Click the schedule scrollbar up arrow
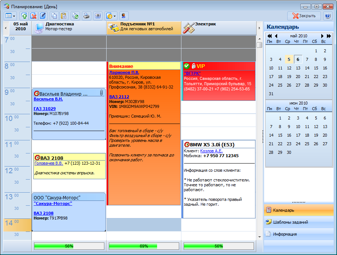 coord(260,39)
